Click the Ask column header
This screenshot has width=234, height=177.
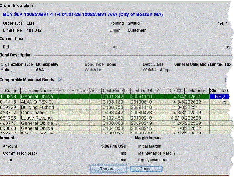[84, 91]
